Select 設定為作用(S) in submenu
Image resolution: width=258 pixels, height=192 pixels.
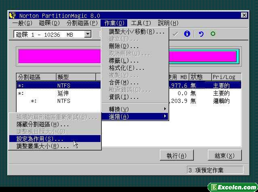(55, 139)
